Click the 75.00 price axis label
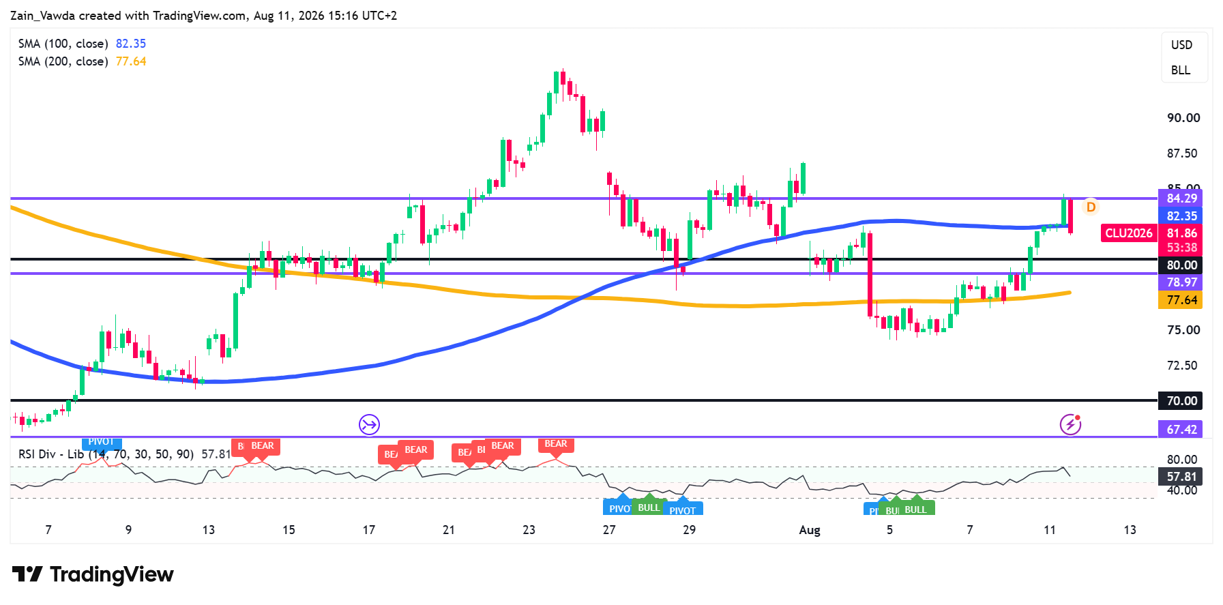The image size is (1223, 605). [1183, 330]
